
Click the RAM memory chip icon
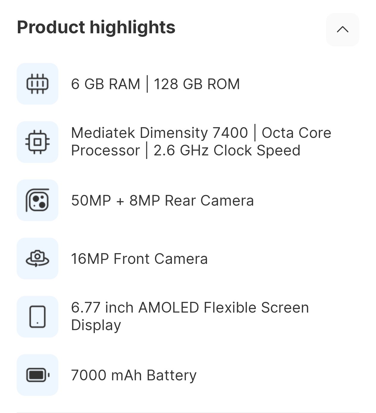[x=37, y=84]
